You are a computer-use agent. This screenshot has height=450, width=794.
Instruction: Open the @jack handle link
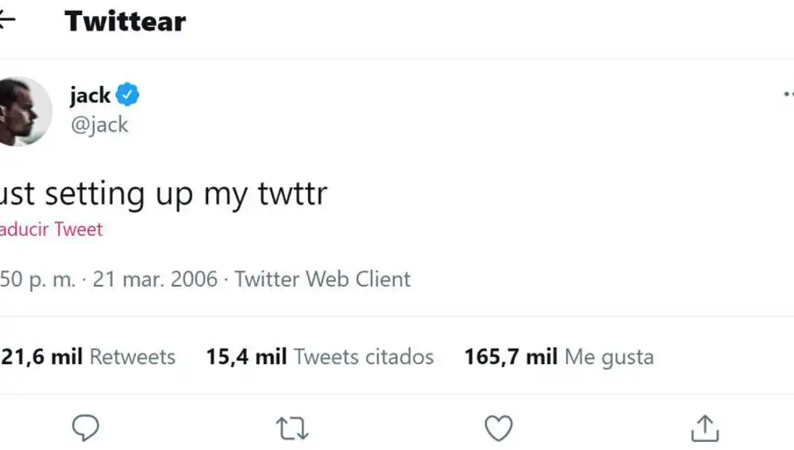99,125
